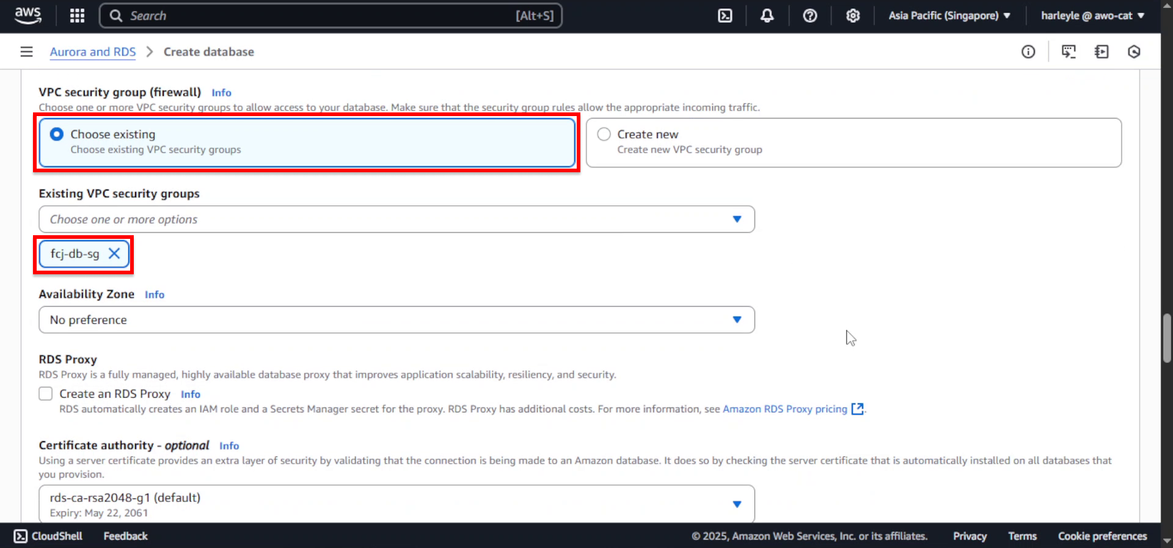
Task: Click the CloudShell footer label
Action: click(x=57, y=536)
